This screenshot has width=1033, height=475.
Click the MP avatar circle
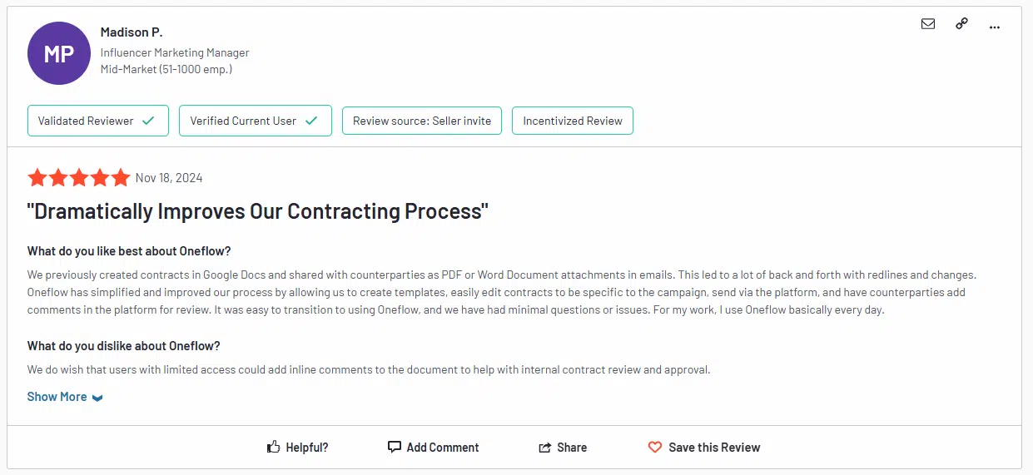coord(59,53)
